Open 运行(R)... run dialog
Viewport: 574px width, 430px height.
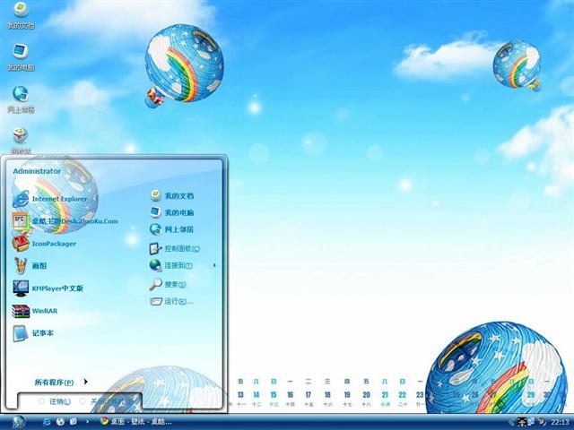click(171, 301)
